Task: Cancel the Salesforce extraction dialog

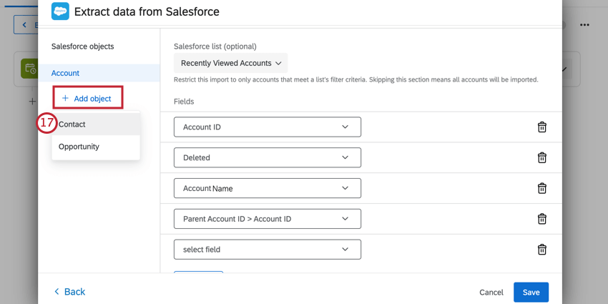Action: pos(491,293)
